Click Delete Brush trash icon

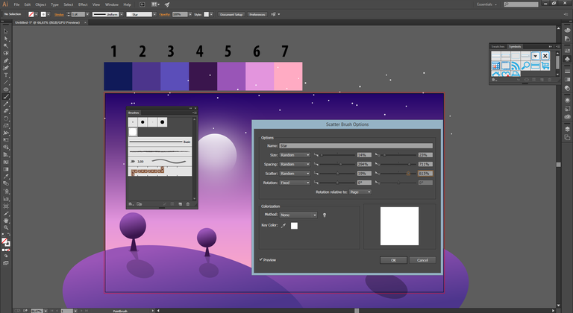tap(188, 204)
